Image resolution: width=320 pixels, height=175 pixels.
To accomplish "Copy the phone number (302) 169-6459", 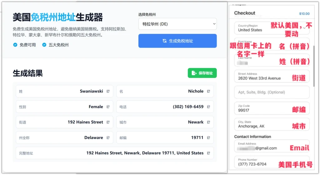I will [x=208, y=107].
